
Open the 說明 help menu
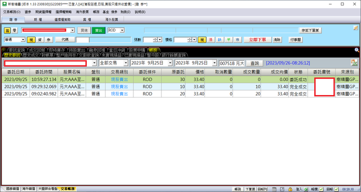(140, 12)
